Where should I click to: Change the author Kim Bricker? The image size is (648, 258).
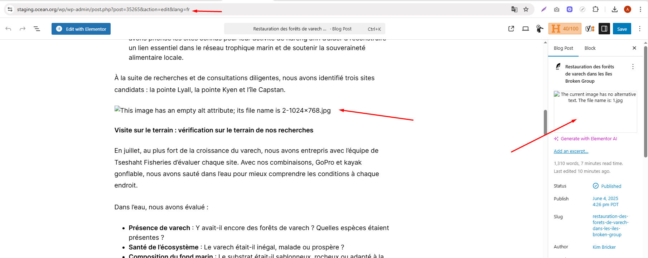(604, 247)
